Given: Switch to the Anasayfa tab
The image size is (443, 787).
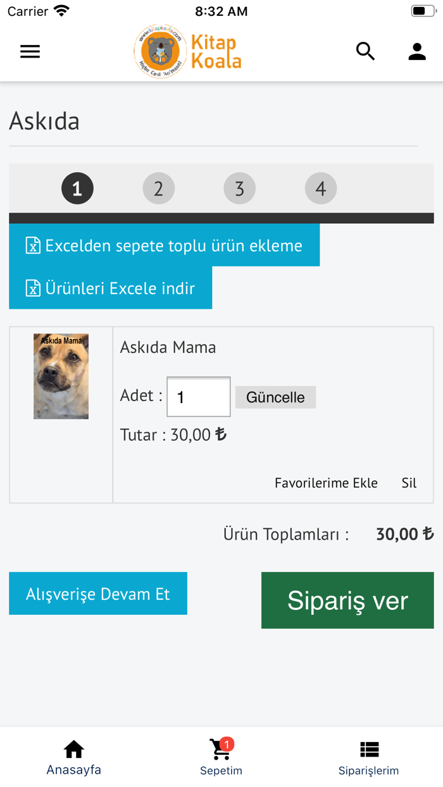Looking at the screenshot, I should 73,756.
